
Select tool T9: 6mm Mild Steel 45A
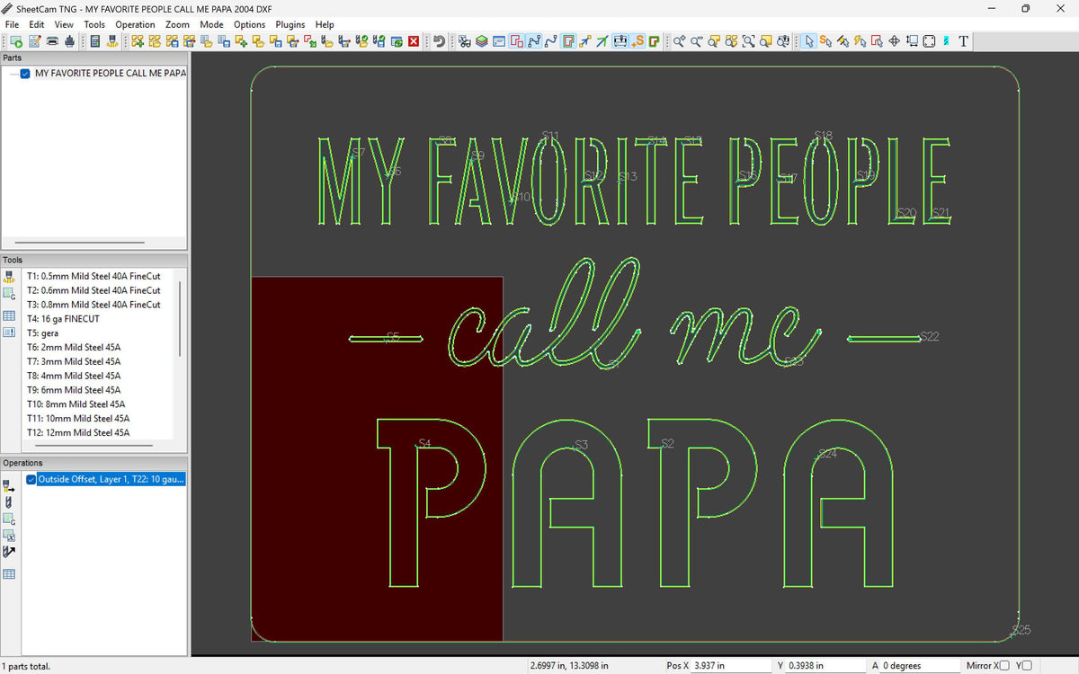(x=73, y=390)
